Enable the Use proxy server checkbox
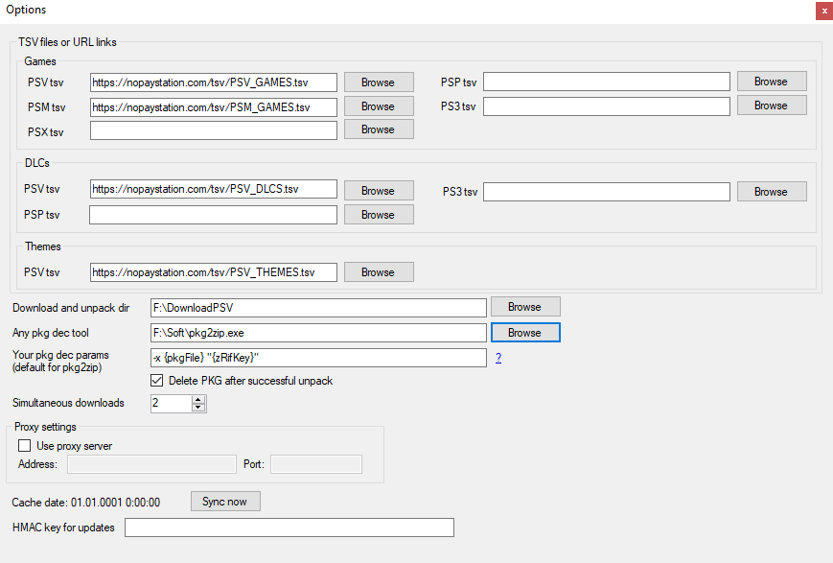 point(25,446)
